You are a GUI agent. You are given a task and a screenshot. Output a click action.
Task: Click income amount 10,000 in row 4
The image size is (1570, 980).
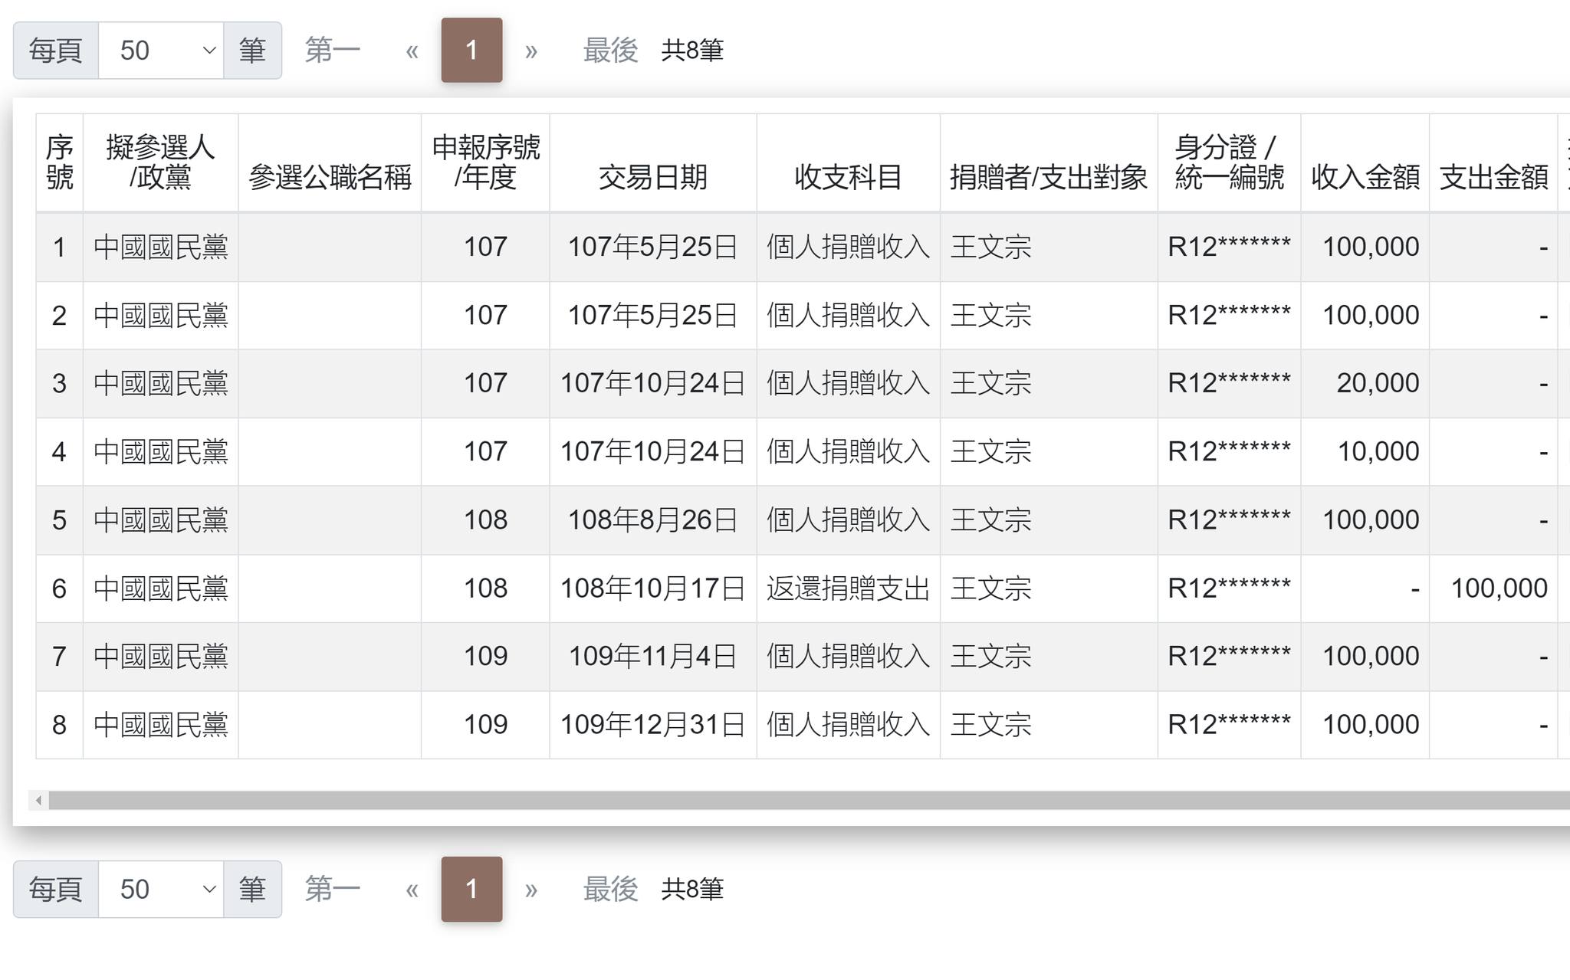pyautogui.click(x=1378, y=451)
